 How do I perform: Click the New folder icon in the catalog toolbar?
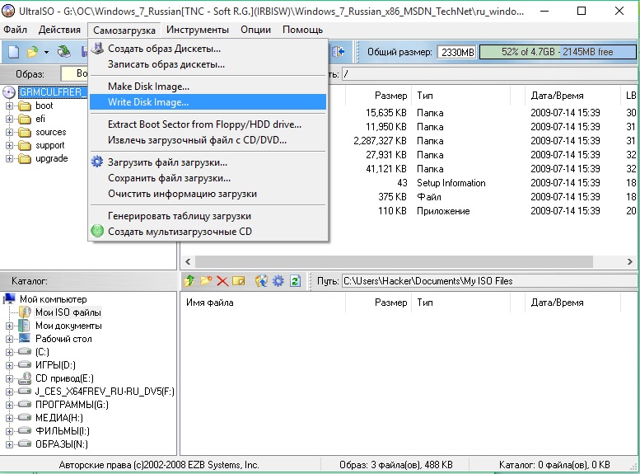tap(206, 281)
